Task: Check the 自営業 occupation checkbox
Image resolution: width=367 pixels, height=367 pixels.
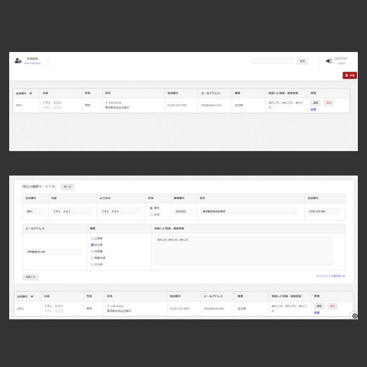Action: click(92, 251)
